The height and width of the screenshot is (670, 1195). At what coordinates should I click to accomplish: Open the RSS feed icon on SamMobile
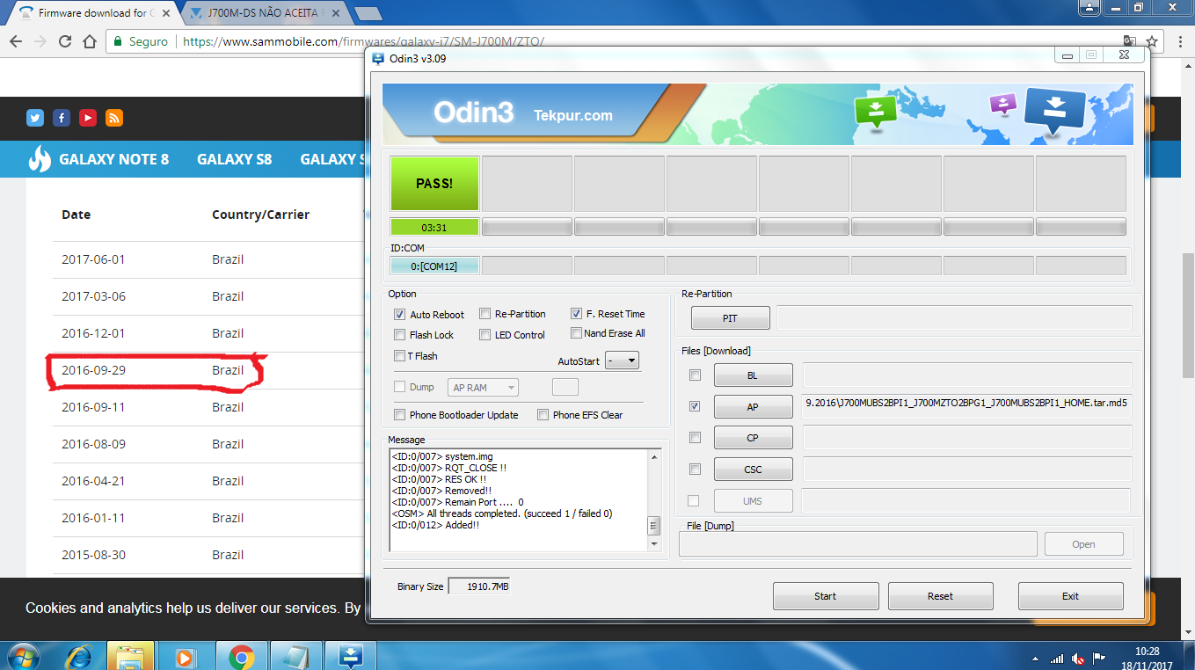pyautogui.click(x=114, y=118)
